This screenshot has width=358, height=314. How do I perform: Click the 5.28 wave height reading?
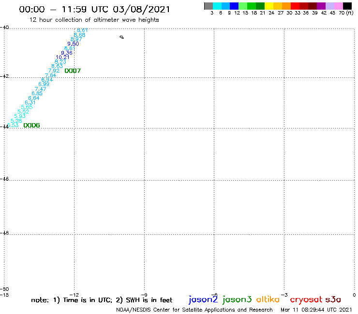(16, 121)
